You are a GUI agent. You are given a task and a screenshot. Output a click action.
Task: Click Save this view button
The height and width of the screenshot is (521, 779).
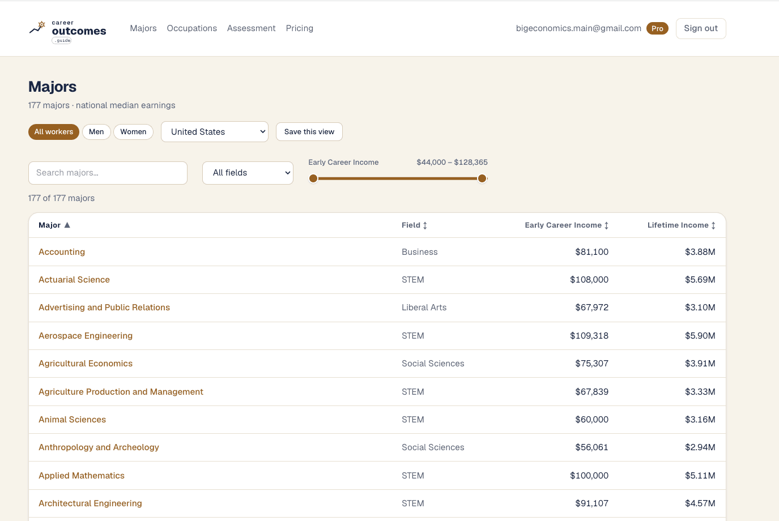click(309, 132)
